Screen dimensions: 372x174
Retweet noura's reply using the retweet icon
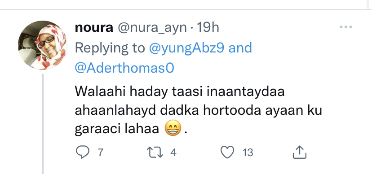point(155,152)
